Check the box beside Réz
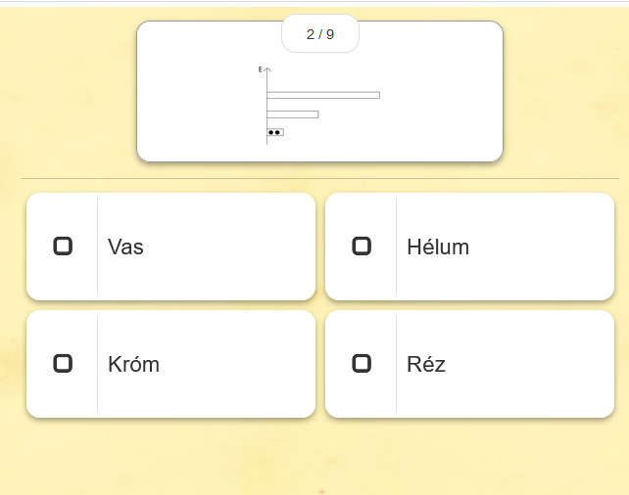This screenshot has height=495, width=629. [x=362, y=363]
